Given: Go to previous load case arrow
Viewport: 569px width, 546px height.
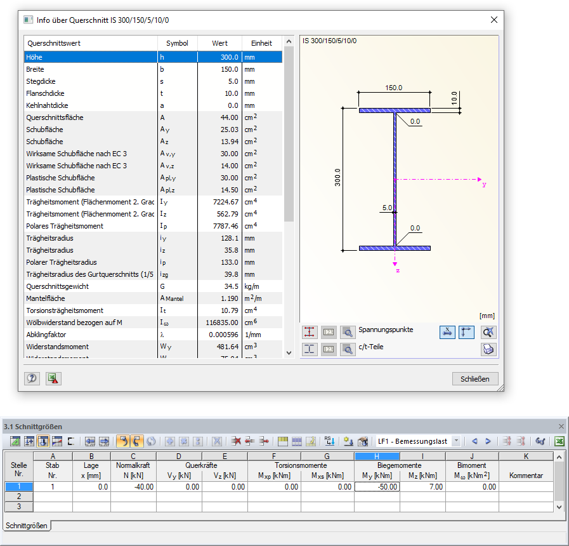Looking at the screenshot, I should pos(474,441).
